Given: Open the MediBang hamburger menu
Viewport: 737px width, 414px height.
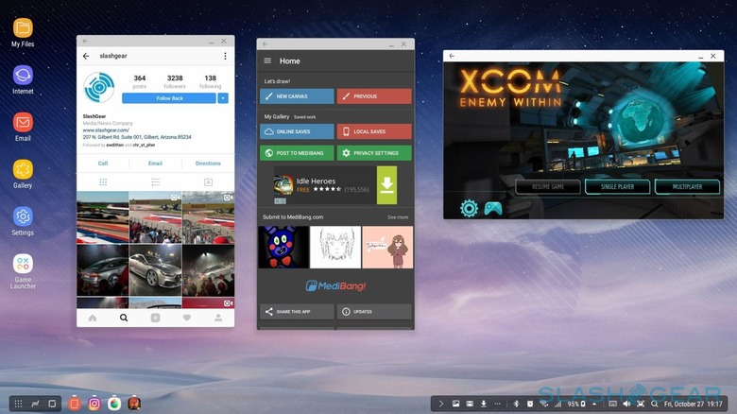Looking at the screenshot, I should 267,60.
